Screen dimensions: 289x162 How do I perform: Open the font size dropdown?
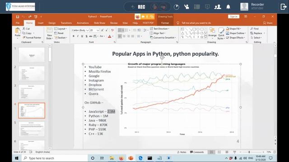click(98, 30)
